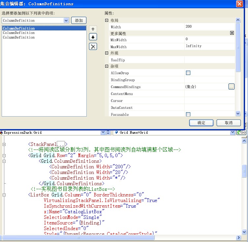This screenshot has width=248, height=242.
Task: Click the ToolTip value field
Action: coord(209,60)
